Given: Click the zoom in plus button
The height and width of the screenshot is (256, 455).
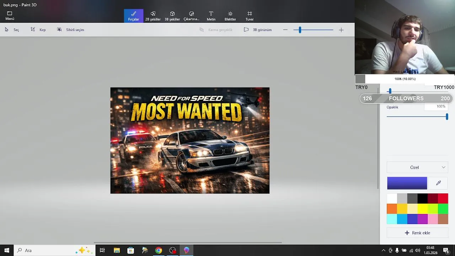Looking at the screenshot, I should 341,30.
